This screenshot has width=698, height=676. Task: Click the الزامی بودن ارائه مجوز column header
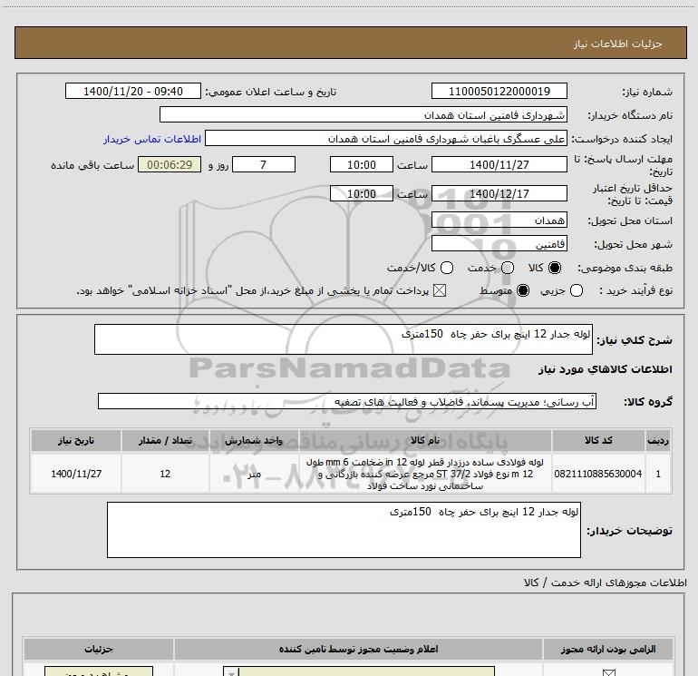tap(608, 649)
